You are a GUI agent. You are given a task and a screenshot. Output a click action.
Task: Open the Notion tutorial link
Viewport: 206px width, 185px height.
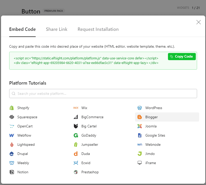coord(23,172)
